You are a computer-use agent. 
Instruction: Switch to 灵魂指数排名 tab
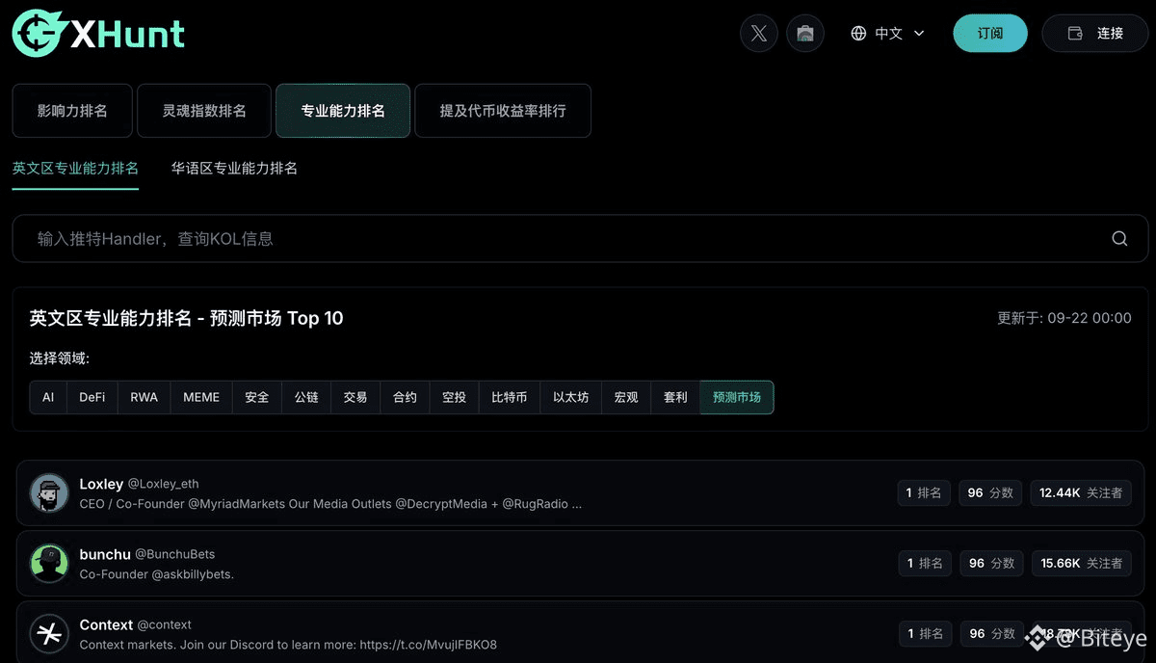(204, 111)
